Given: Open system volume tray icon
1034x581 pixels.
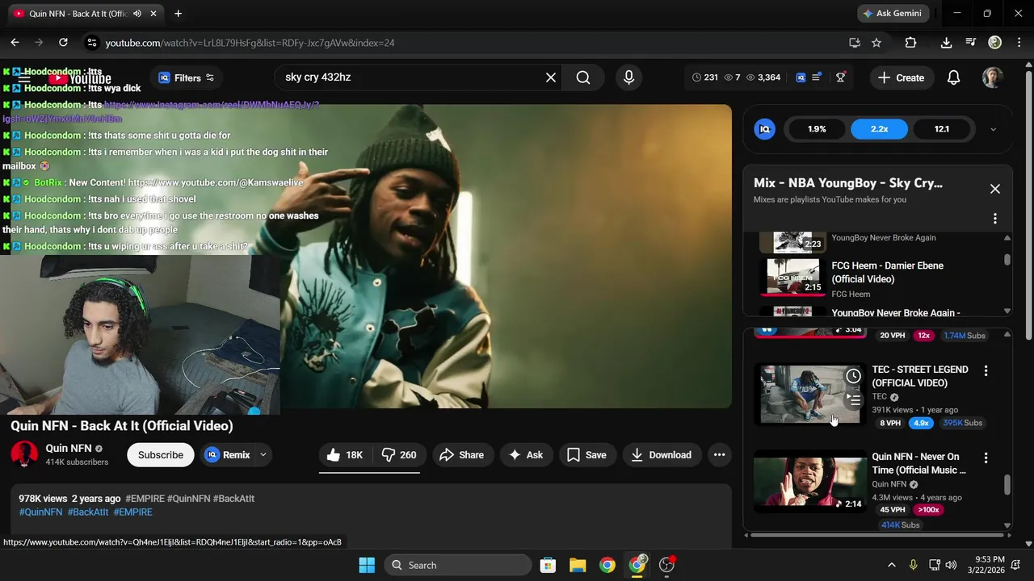Looking at the screenshot, I should click(951, 565).
